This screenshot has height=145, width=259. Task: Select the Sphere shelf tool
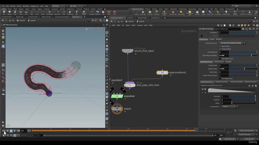point(10,12)
